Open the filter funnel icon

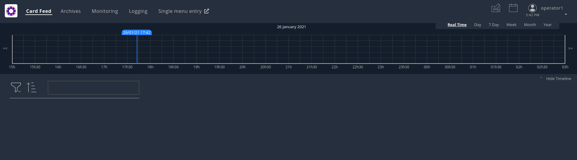click(16, 87)
